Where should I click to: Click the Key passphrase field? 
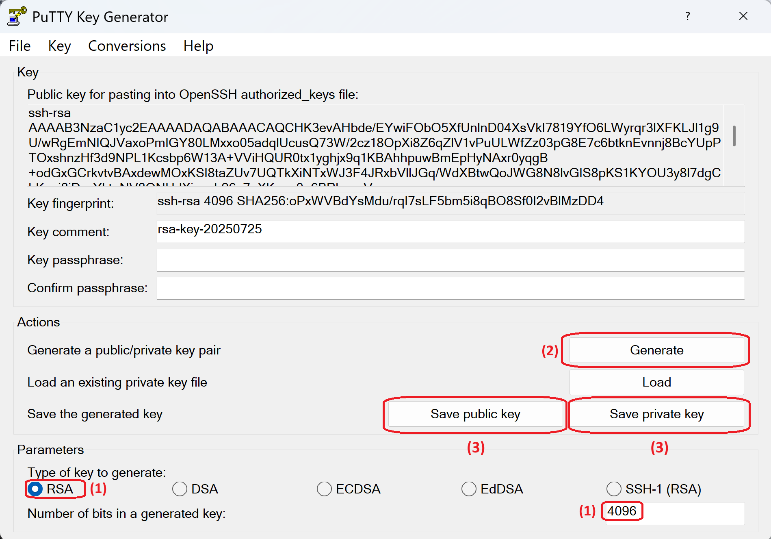(450, 260)
